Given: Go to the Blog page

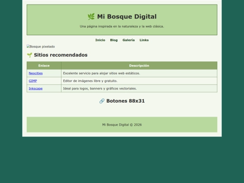Looking at the screenshot, I should point(114,40).
